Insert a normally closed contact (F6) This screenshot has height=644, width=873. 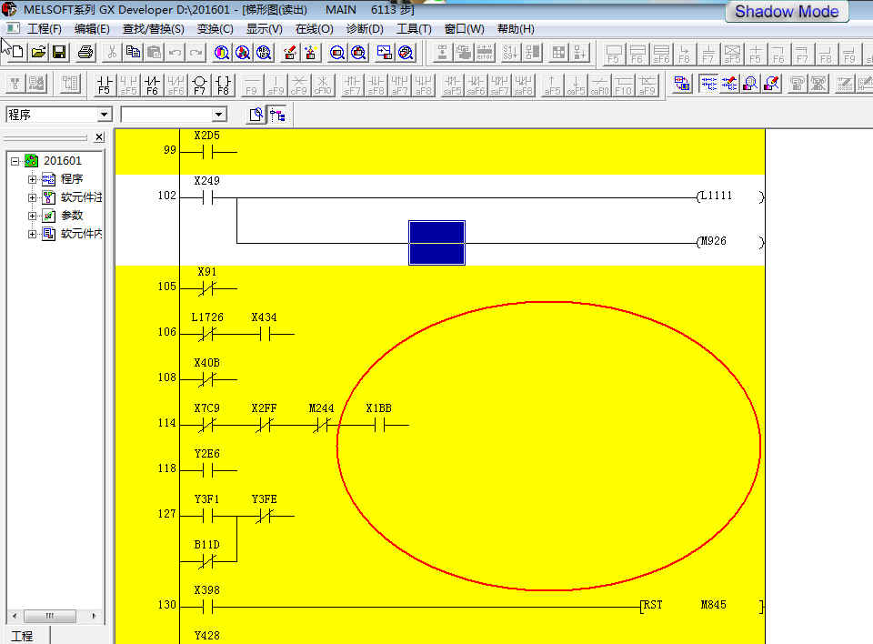coord(152,86)
